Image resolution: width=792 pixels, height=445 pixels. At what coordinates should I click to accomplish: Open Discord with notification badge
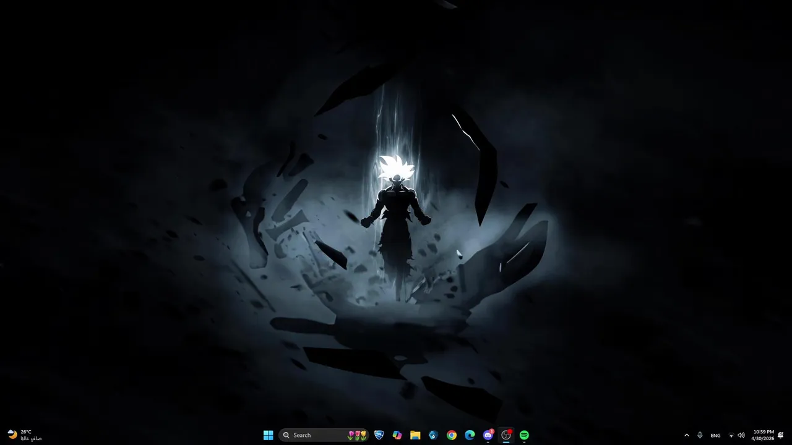[x=488, y=435]
